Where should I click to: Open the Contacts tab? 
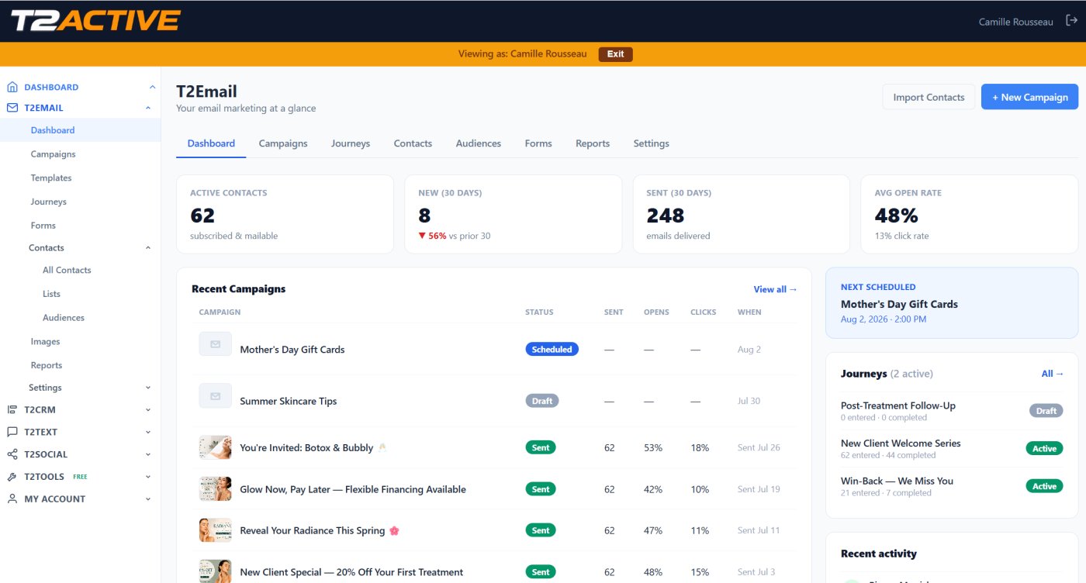(413, 143)
